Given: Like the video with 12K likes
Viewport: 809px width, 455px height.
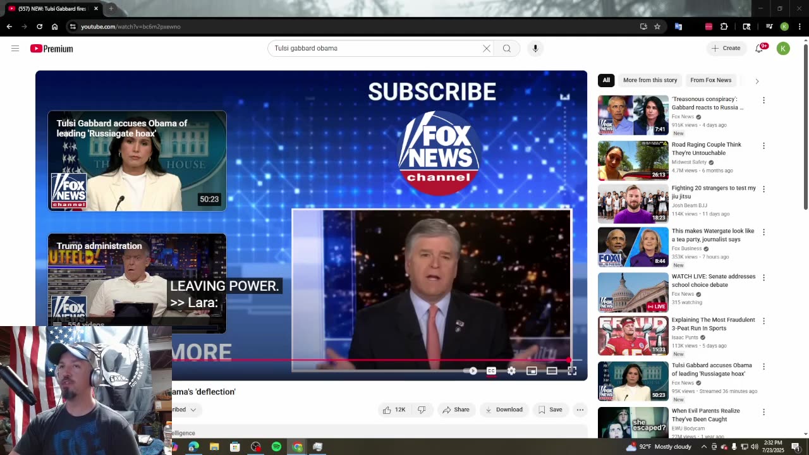Looking at the screenshot, I should point(394,409).
